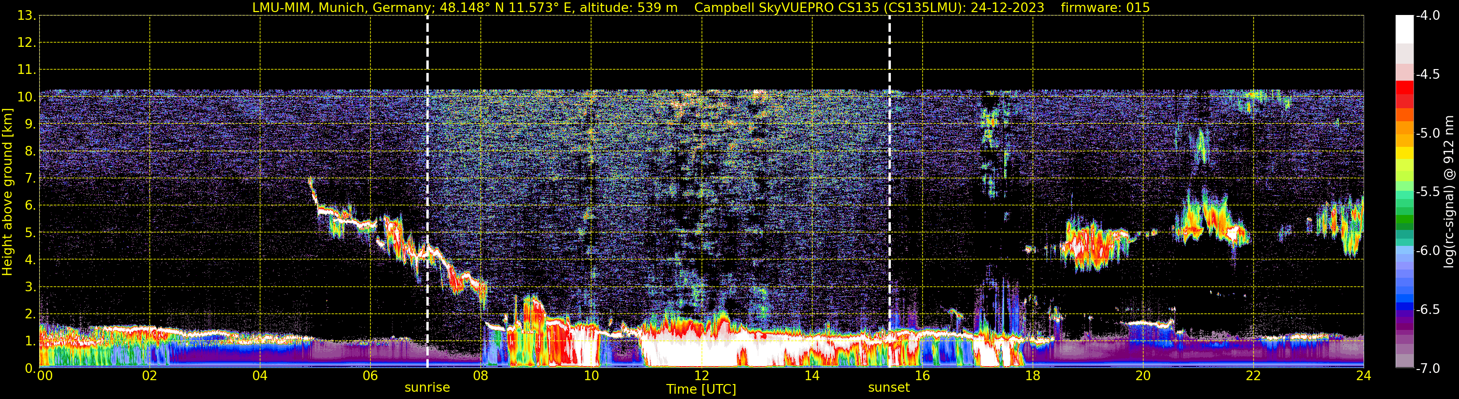Click the '24' tick at the time axis end
The image size is (1459, 399).
coord(1363,376)
